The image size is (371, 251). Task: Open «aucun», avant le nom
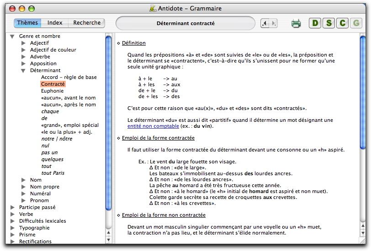tap(69, 98)
